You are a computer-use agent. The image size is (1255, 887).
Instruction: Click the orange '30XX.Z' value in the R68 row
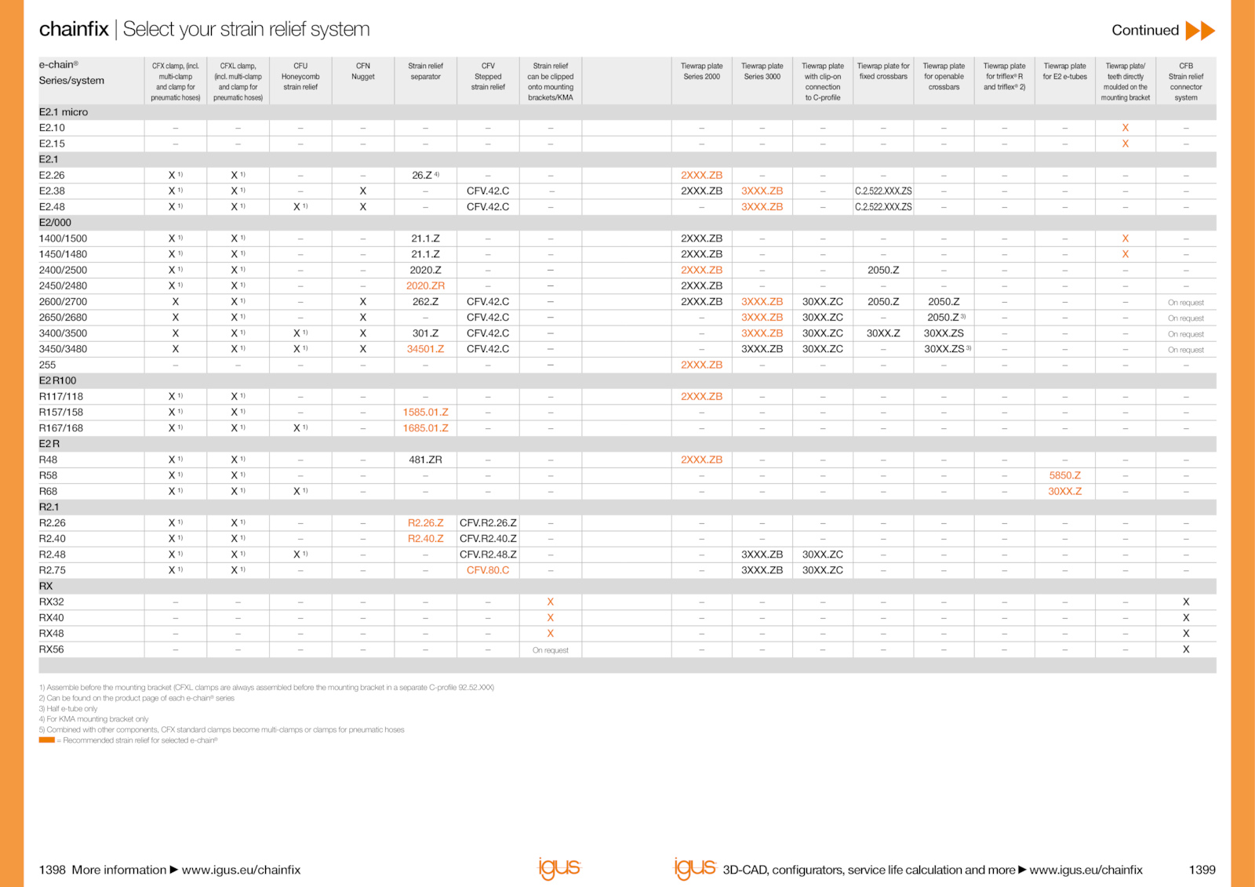tap(1064, 492)
